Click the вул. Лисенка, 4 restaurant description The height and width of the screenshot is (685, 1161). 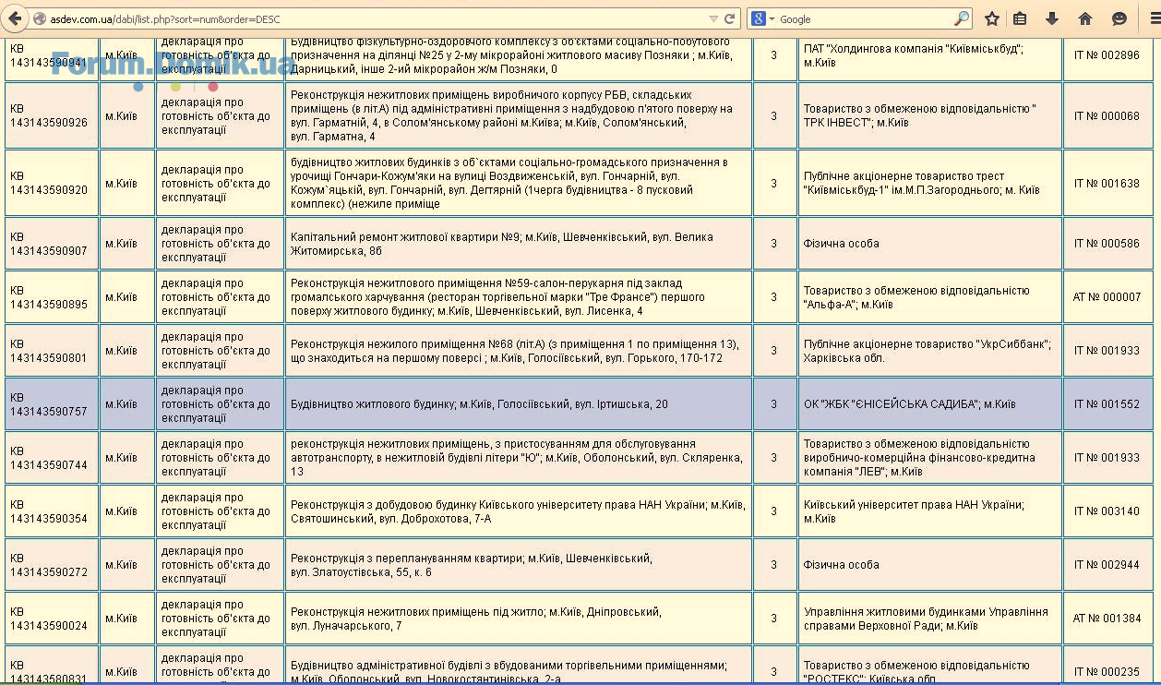point(519,297)
